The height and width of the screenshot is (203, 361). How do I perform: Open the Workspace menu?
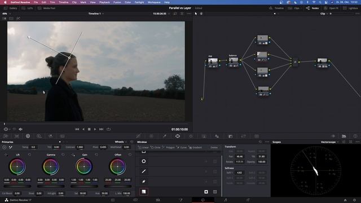tap(154, 2)
